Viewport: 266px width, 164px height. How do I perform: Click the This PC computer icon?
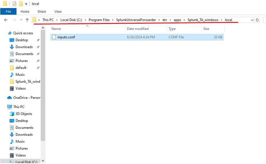coord(10,107)
